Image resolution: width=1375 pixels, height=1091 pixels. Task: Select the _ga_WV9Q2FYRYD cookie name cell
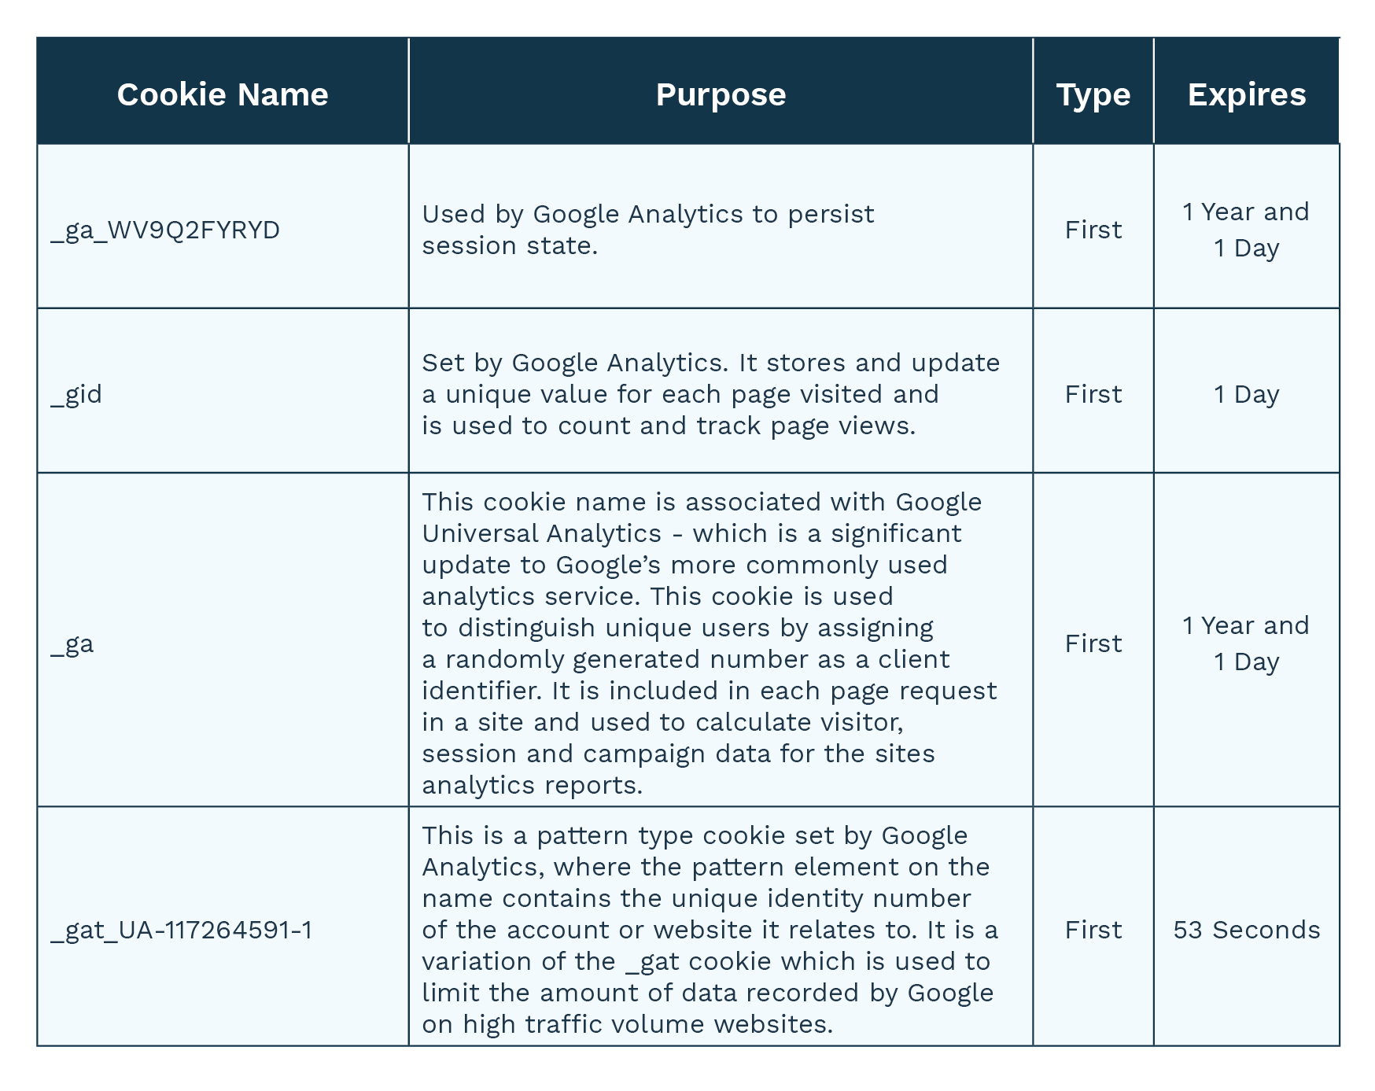pyautogui.click(x=165, y=230)
